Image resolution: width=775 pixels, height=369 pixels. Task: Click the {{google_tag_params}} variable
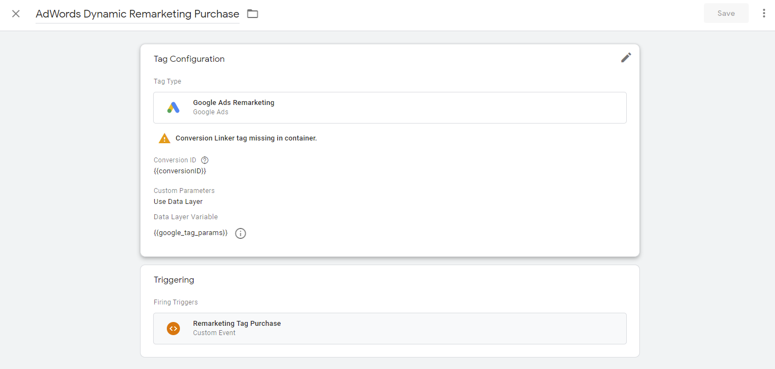tap(190, 233)
